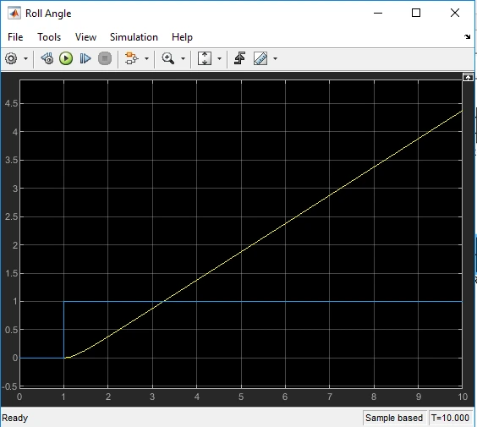Image resolution: width=477 pixels, height=427 pixels.
Task: Click the Triggers toolbar icon
Action: [x=239, y=58]
